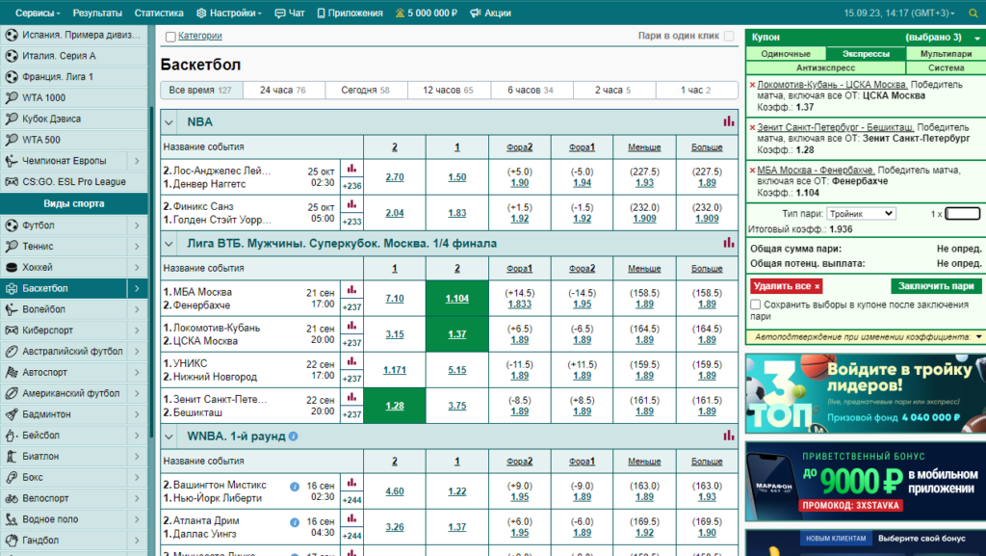This screenshot has height=556, width=986.
Task: Collapse the NBA section
Action: point(169,122)
